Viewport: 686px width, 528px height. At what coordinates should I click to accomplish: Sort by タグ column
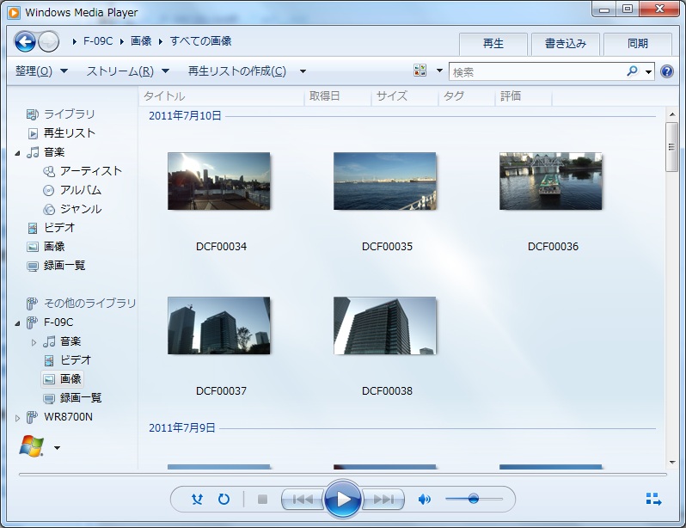coord(468,96)
